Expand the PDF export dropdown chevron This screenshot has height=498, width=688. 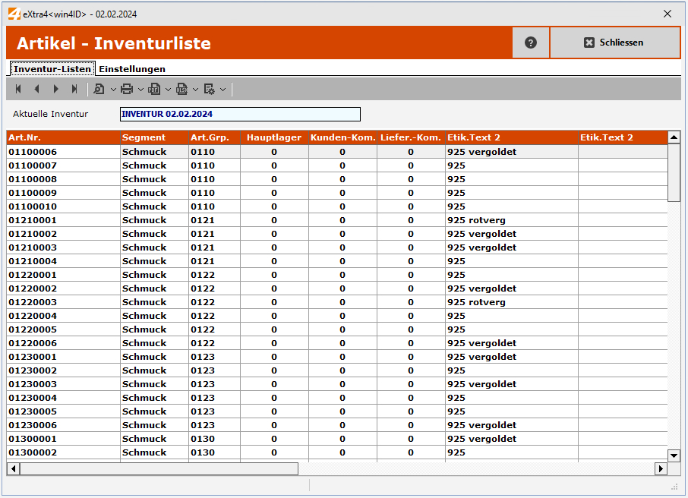click(168, 89)
